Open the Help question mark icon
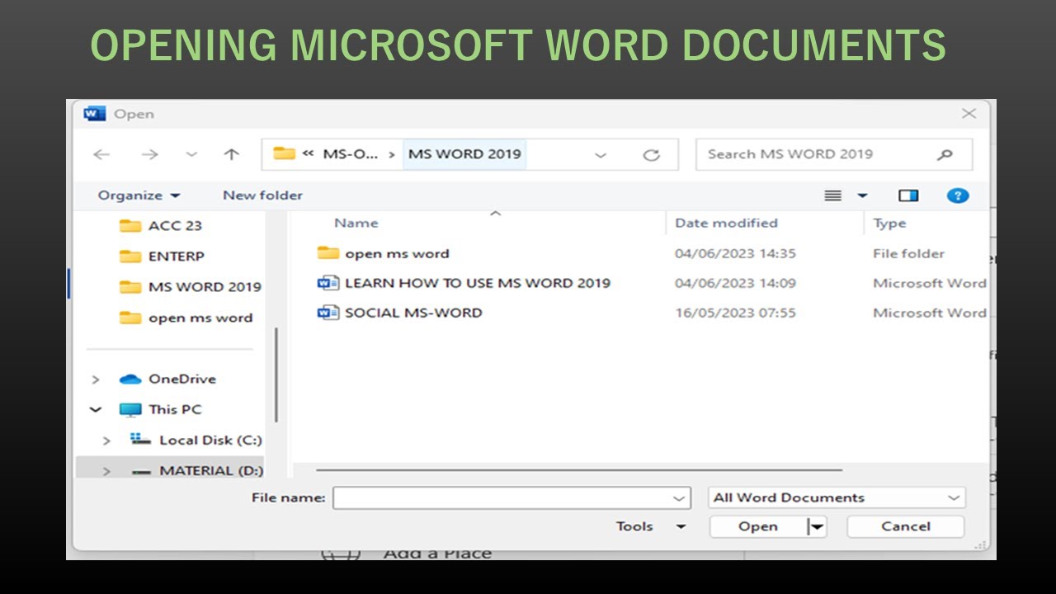 [957, 196]
